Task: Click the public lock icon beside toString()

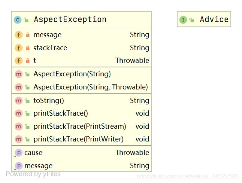Action: 27,101
